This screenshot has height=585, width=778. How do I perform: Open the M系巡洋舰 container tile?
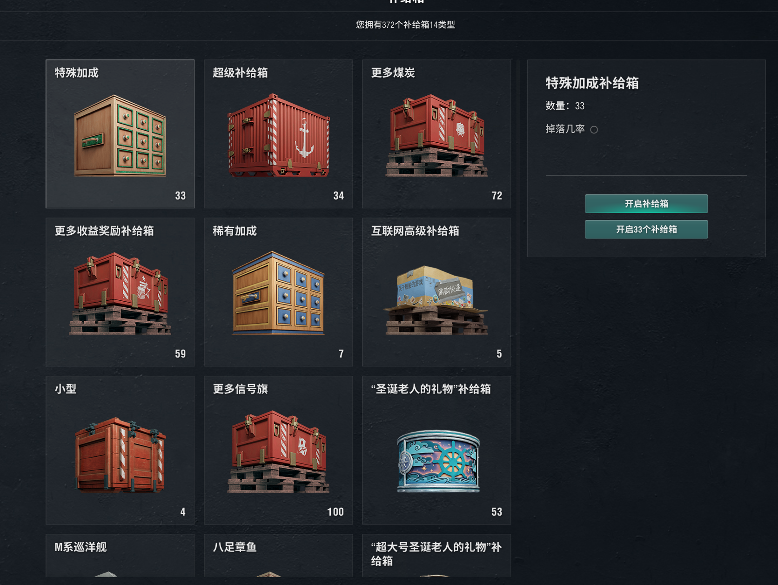pos(120,556)
